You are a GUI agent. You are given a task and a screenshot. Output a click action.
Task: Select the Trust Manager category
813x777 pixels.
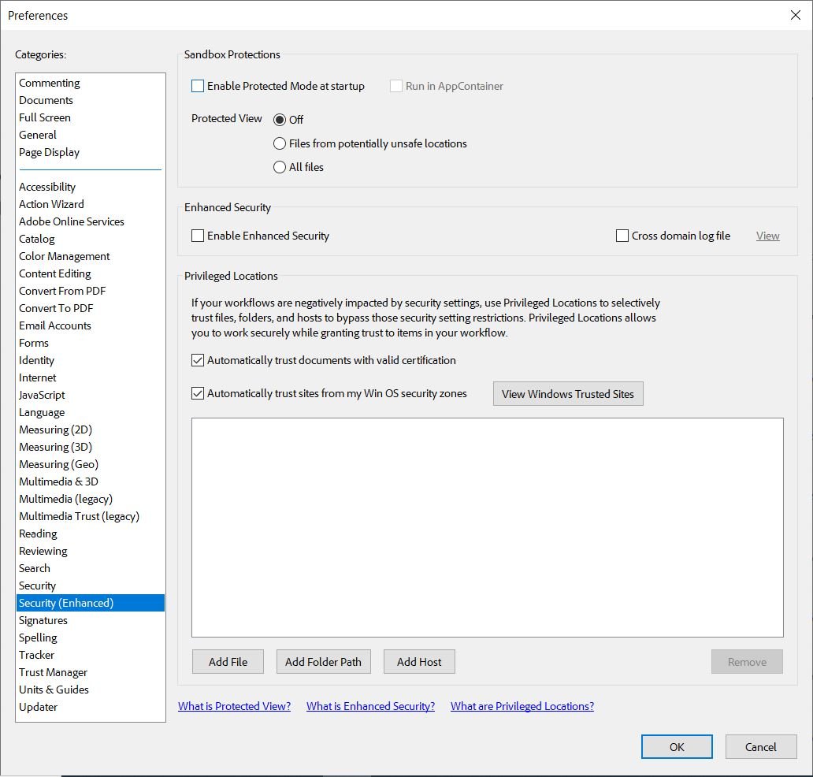point(53,672)
